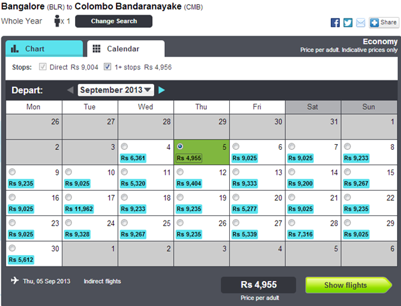
Task: Toggle the Direct stops checkbox
Action: (43, 66)
